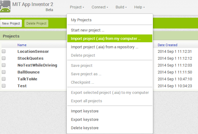Click Delete keystore in the menu
The image size is (198, 134).
click(x=85, y=128)
